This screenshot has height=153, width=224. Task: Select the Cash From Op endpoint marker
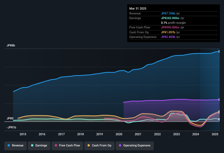(219, 111)
